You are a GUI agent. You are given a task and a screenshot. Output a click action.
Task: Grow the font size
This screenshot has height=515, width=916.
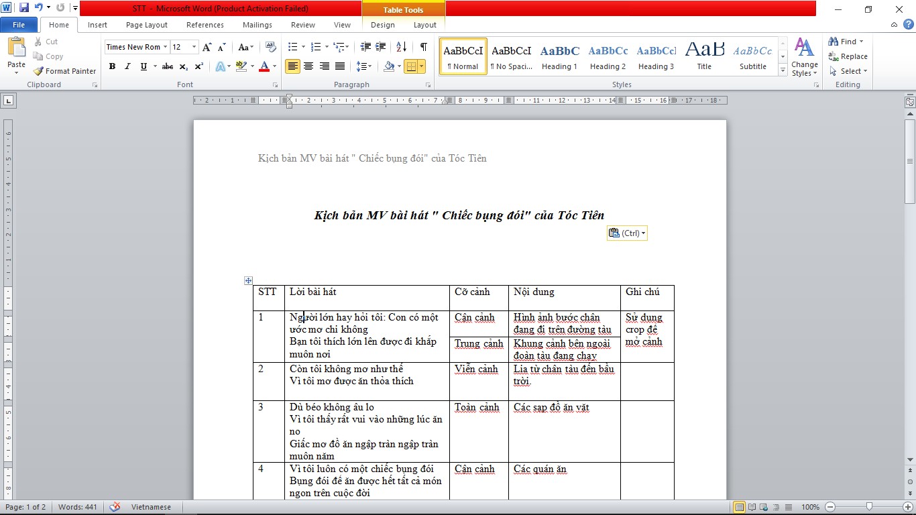click(207, 47)
